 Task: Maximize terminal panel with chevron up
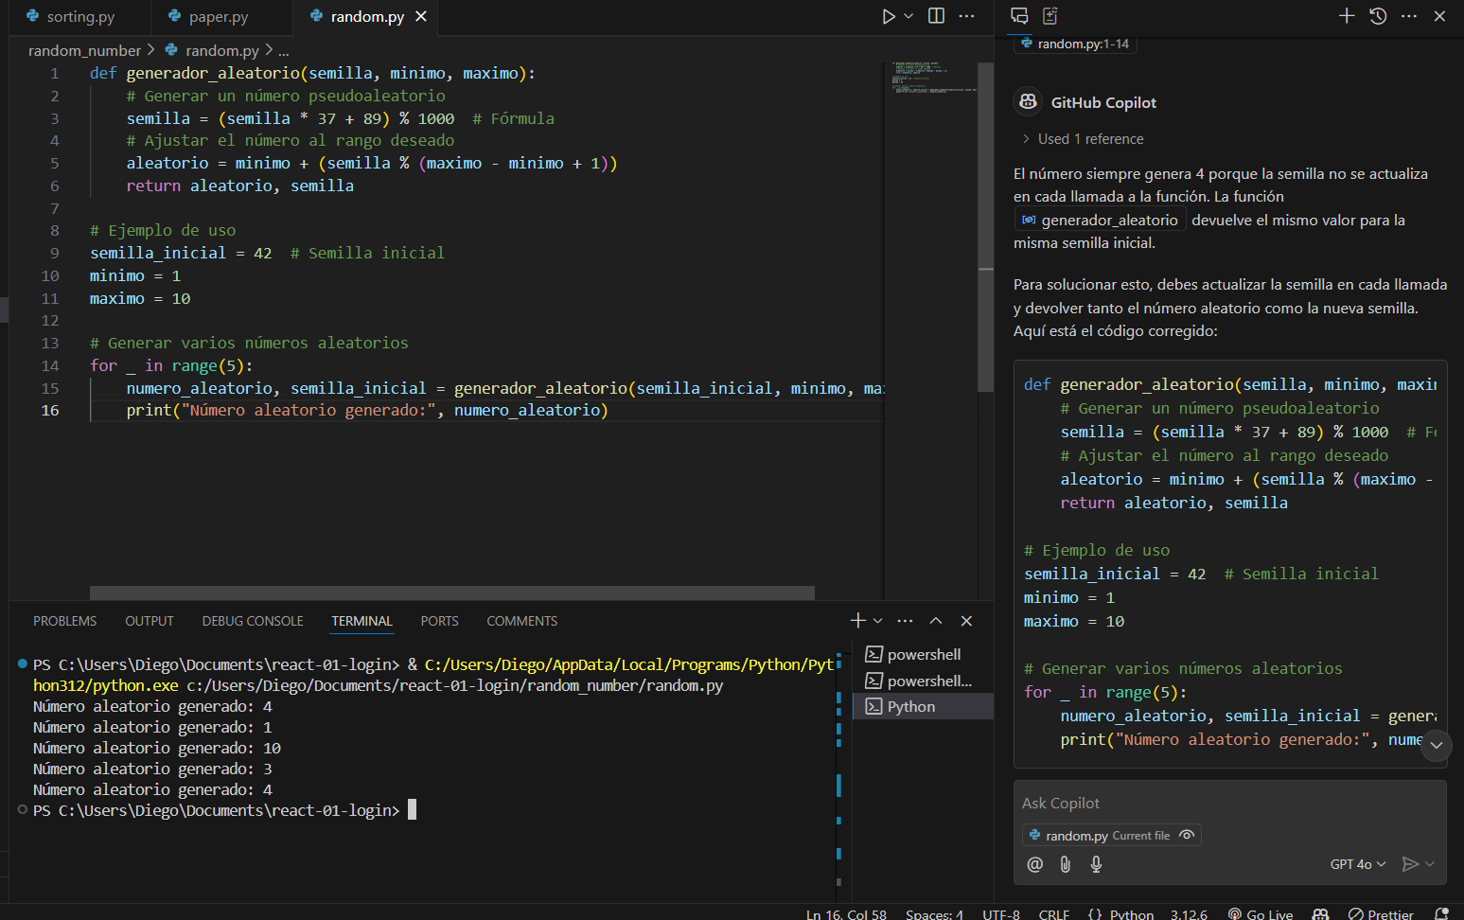[936, 621]
